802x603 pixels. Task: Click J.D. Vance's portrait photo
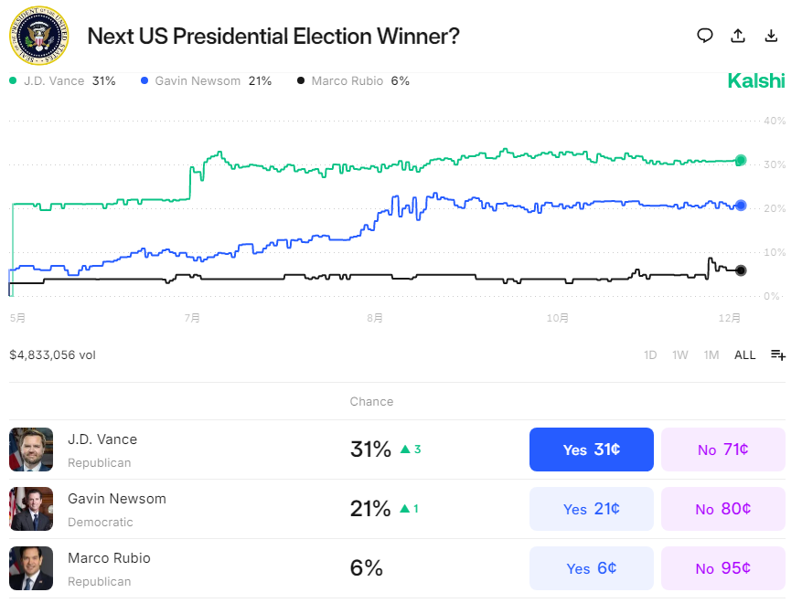[31, 450]
